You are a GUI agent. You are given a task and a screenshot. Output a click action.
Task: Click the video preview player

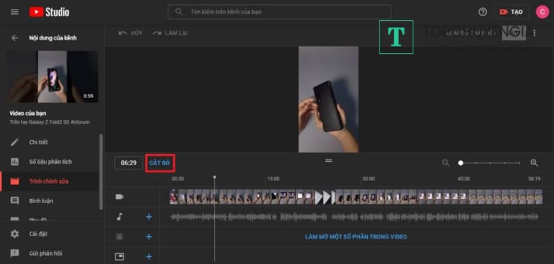click(x=328, y=100)
